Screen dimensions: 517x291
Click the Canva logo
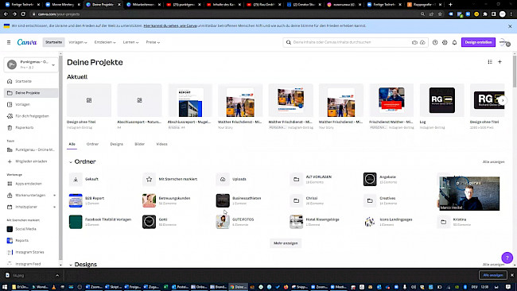(x=27, y=42)
